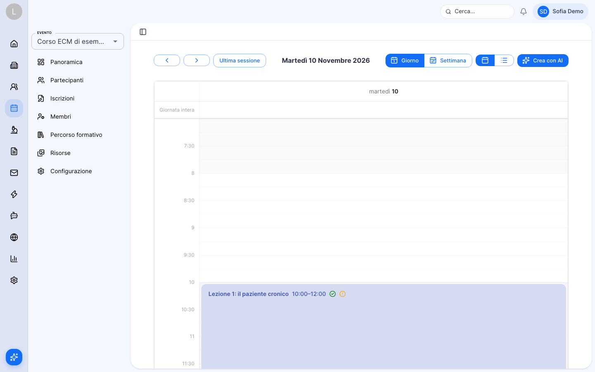Open the lightning bolt automations icon
595x372 pixels.
point(14,194)
